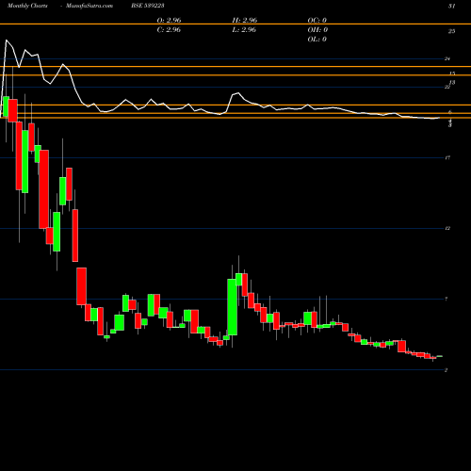
Task: Click the 'MunafaSutra.com' label
Action: (x=89, y=6)
